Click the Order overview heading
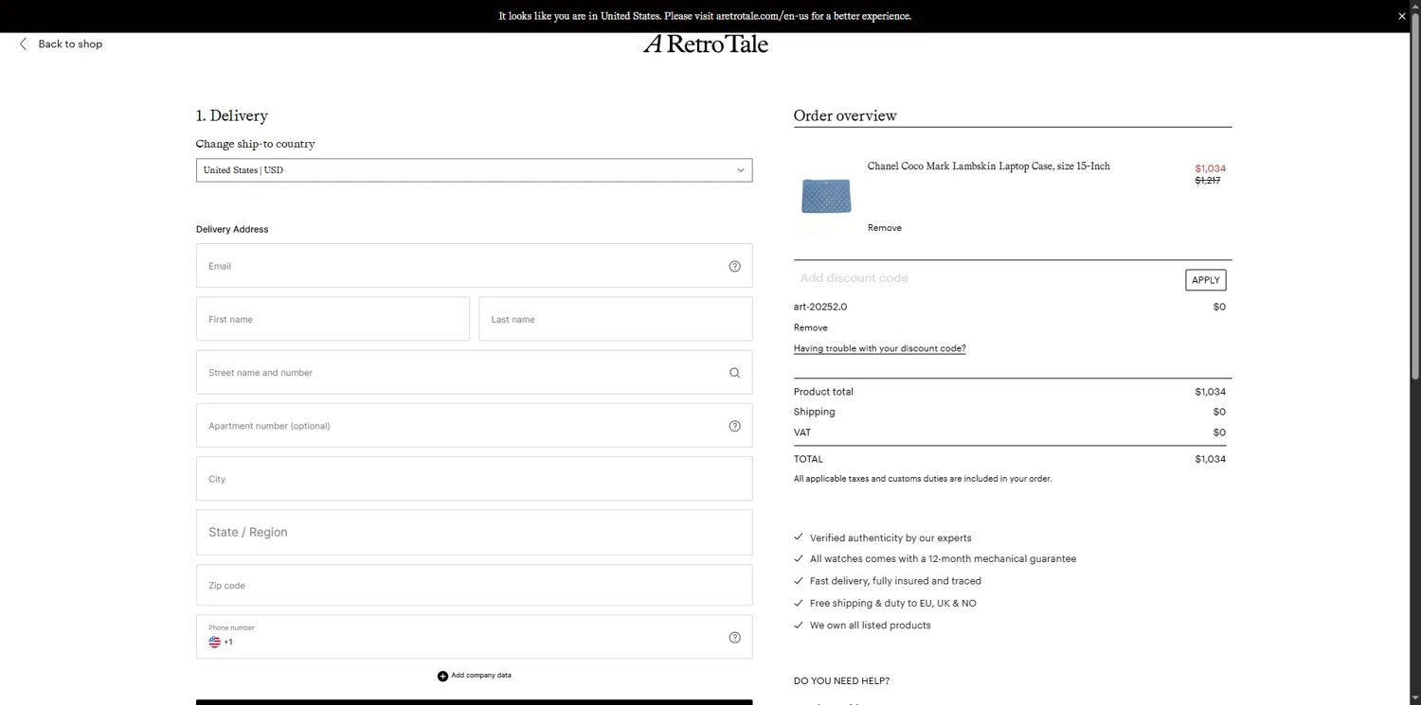Viewport: 1421px width, 705px height. pyautogui.click(x=845, y=115)
